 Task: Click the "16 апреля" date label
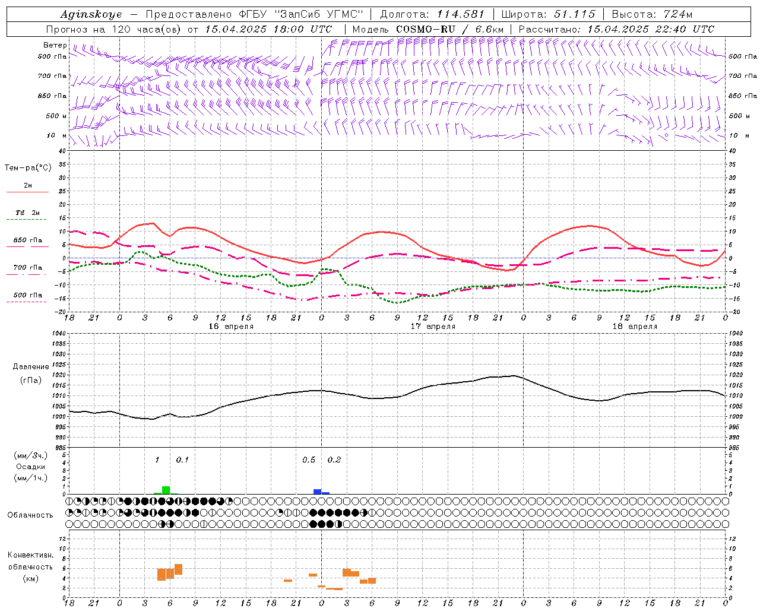coord(231,327)
